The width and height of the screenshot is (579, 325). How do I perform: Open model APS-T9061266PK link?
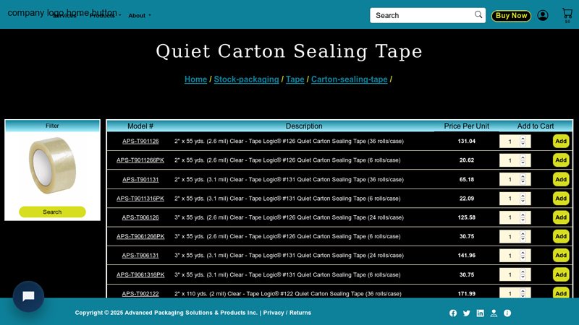click(140, 237)
